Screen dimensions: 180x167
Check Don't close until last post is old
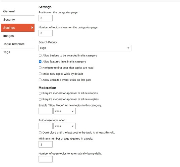[40, 133]
